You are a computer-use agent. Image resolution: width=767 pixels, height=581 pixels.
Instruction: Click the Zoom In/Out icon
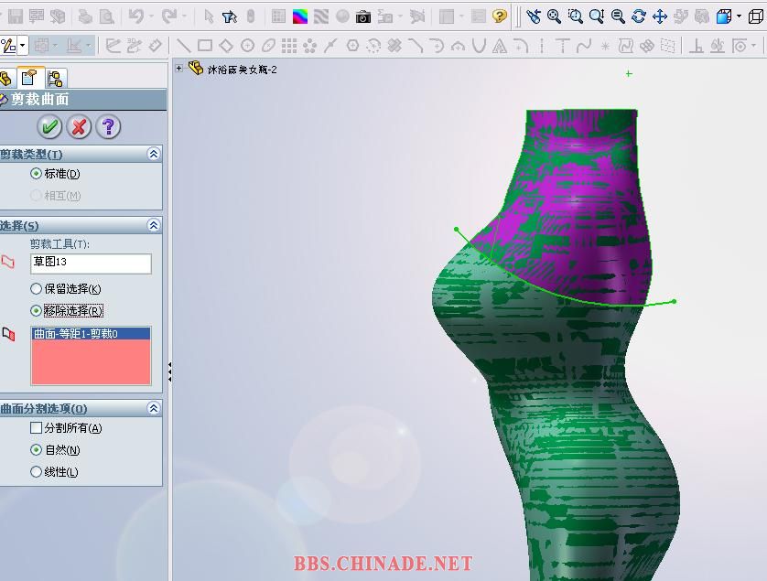tap(596, 16)
